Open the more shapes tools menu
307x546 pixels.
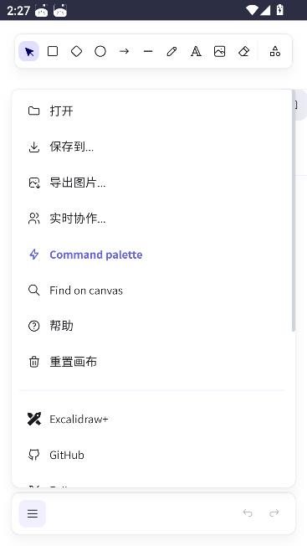coord(275,52)
